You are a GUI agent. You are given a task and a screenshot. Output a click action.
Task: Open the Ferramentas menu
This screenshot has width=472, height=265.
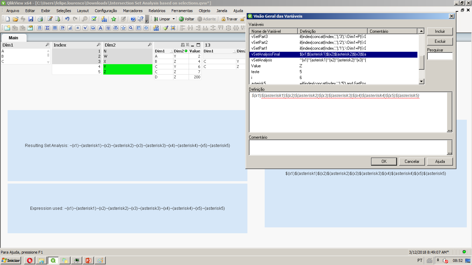pyautogui.click(x=182, y=11)
